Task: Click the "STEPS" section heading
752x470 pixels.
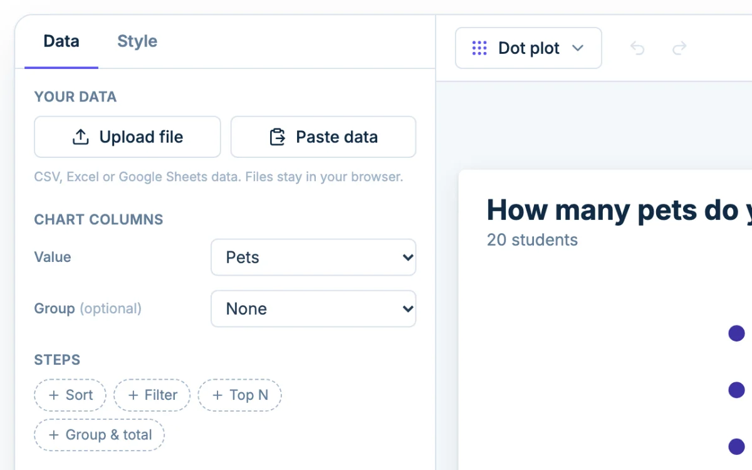Action: pos(57,360)
